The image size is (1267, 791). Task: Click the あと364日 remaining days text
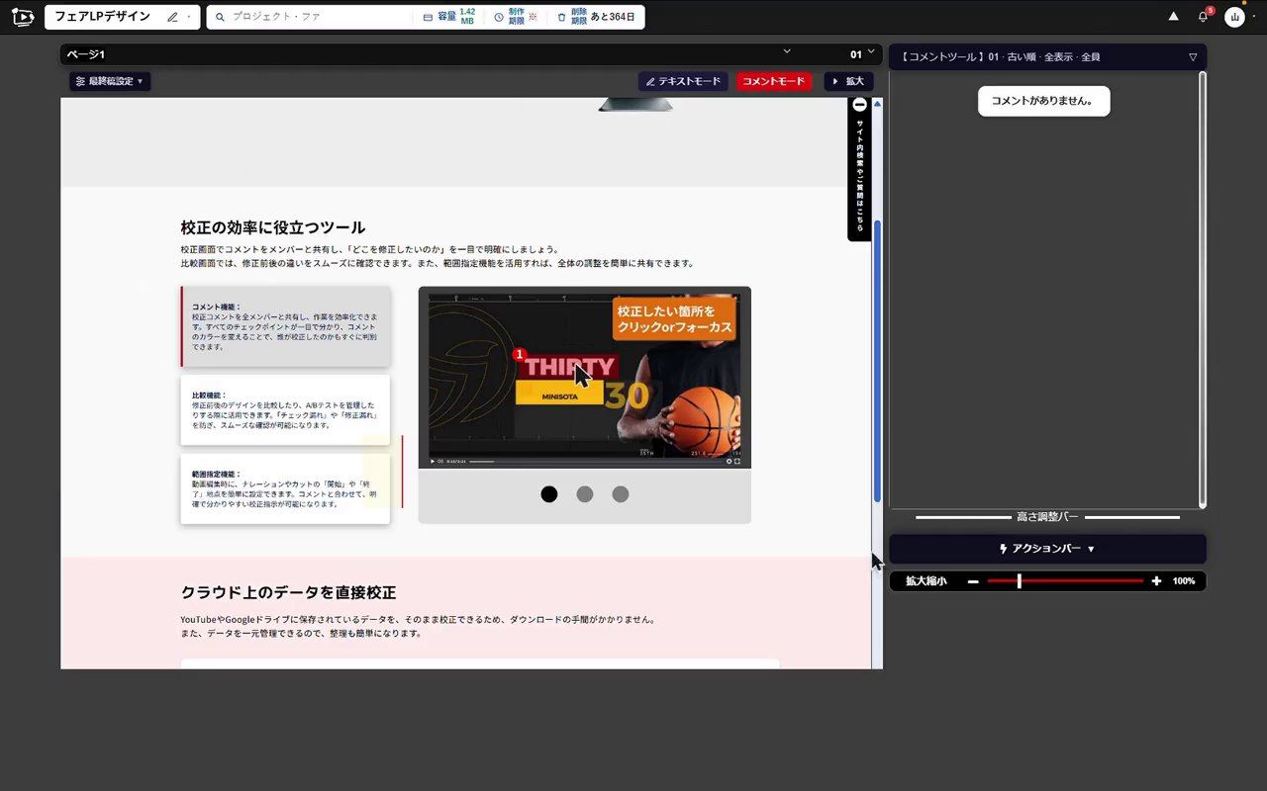[615, 17]
